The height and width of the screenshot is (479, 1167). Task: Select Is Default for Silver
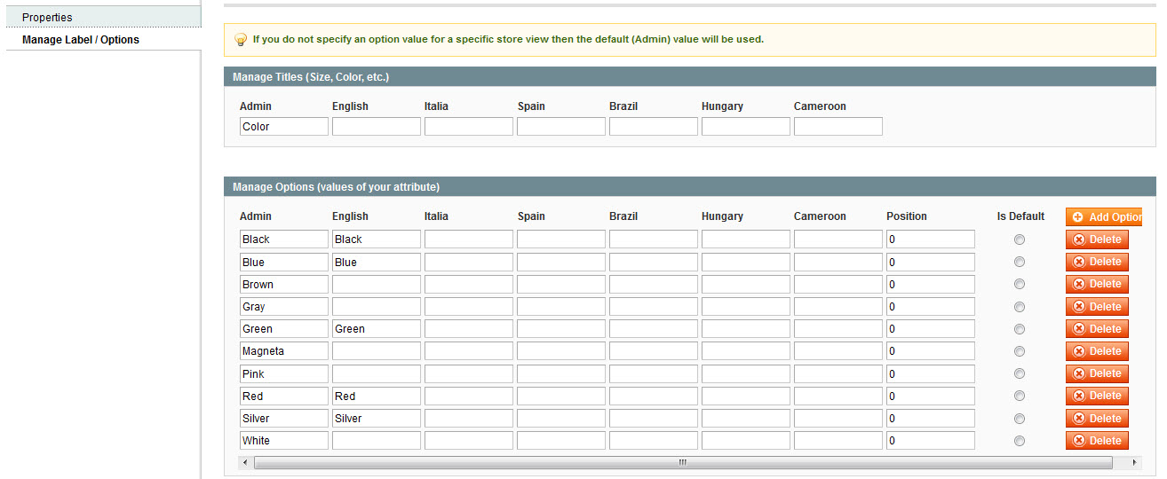pos(1020,419)
